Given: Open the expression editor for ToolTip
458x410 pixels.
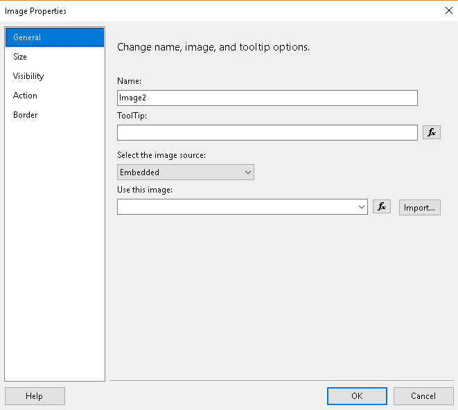Looking at the screenshot, I should point(431,132).
